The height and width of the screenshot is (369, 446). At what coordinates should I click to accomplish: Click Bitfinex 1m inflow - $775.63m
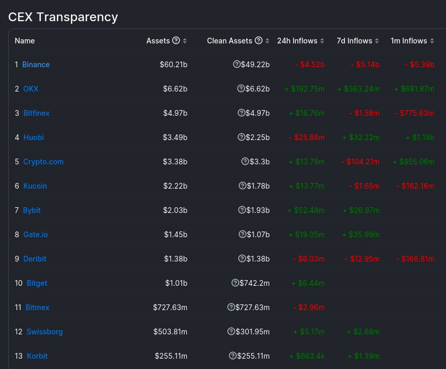click(415, 113)
